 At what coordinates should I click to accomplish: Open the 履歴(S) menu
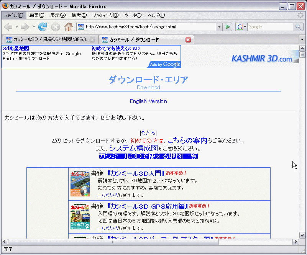point(79,15)
